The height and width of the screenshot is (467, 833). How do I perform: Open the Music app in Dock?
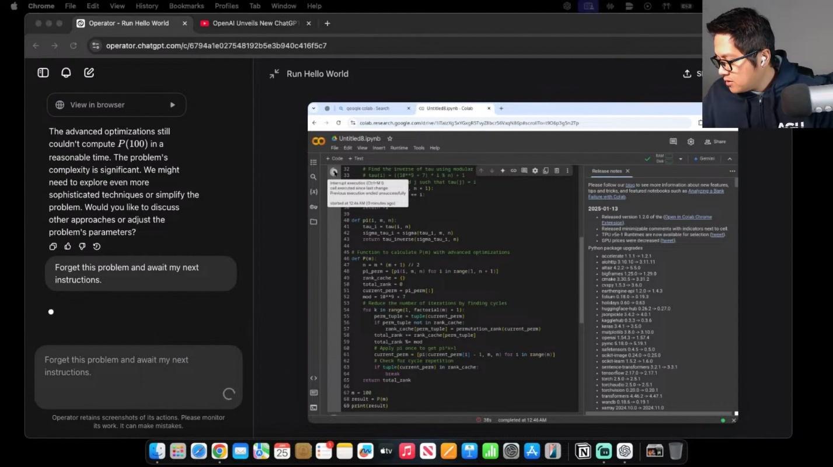point(407,451)
